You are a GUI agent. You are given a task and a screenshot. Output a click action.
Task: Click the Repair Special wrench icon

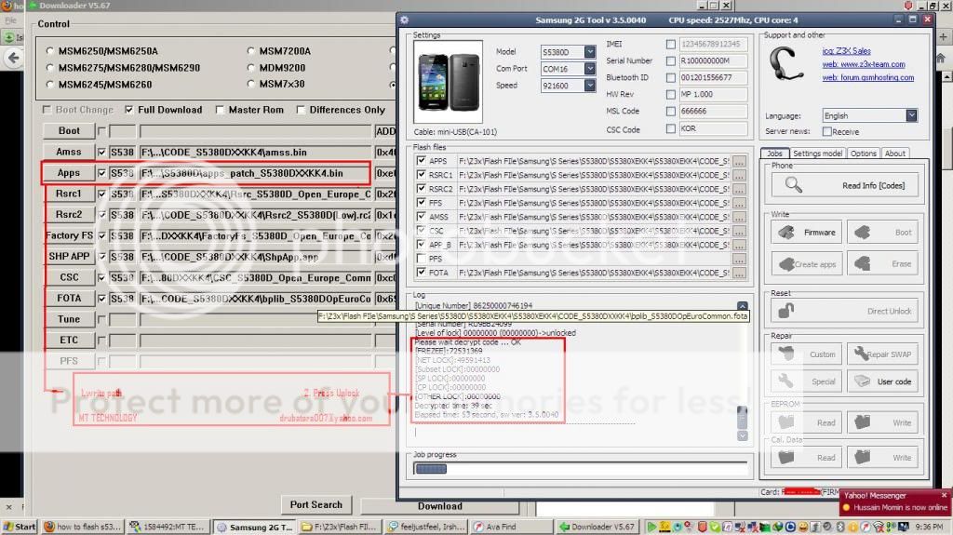pos(785,381)
